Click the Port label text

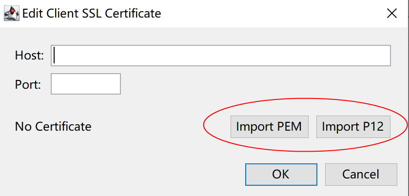[28, 84]
